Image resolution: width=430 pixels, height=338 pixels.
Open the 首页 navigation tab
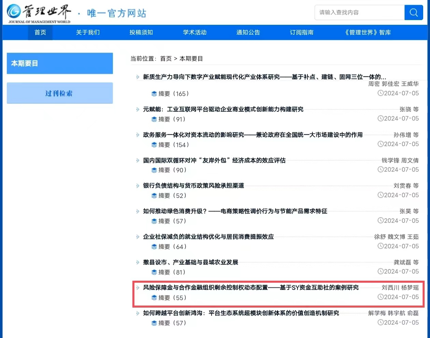[x=40, y=32]
